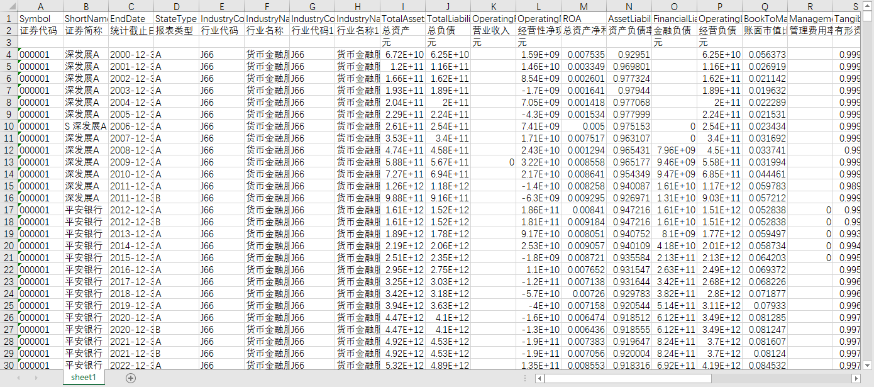Select the cell containing 0.033741
This screenshot has height=387, width=874.
[x=765, y=150]
